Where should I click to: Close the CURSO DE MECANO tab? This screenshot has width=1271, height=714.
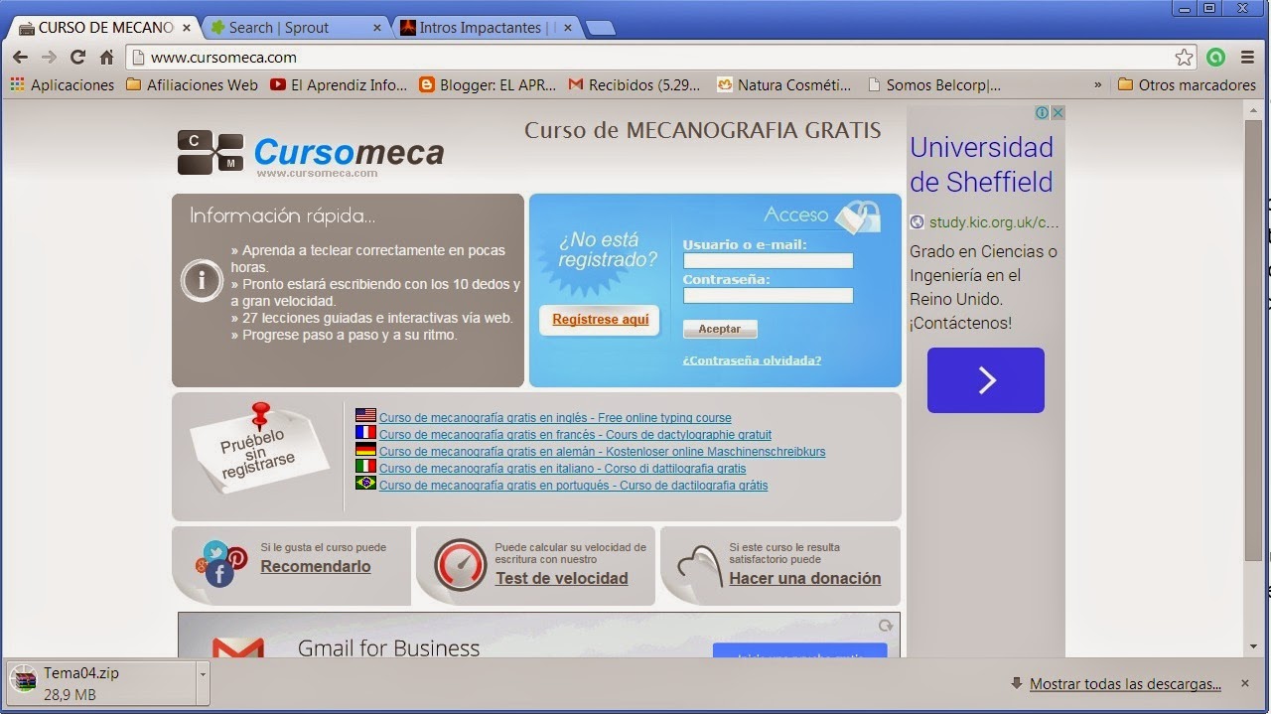(186, 28)
